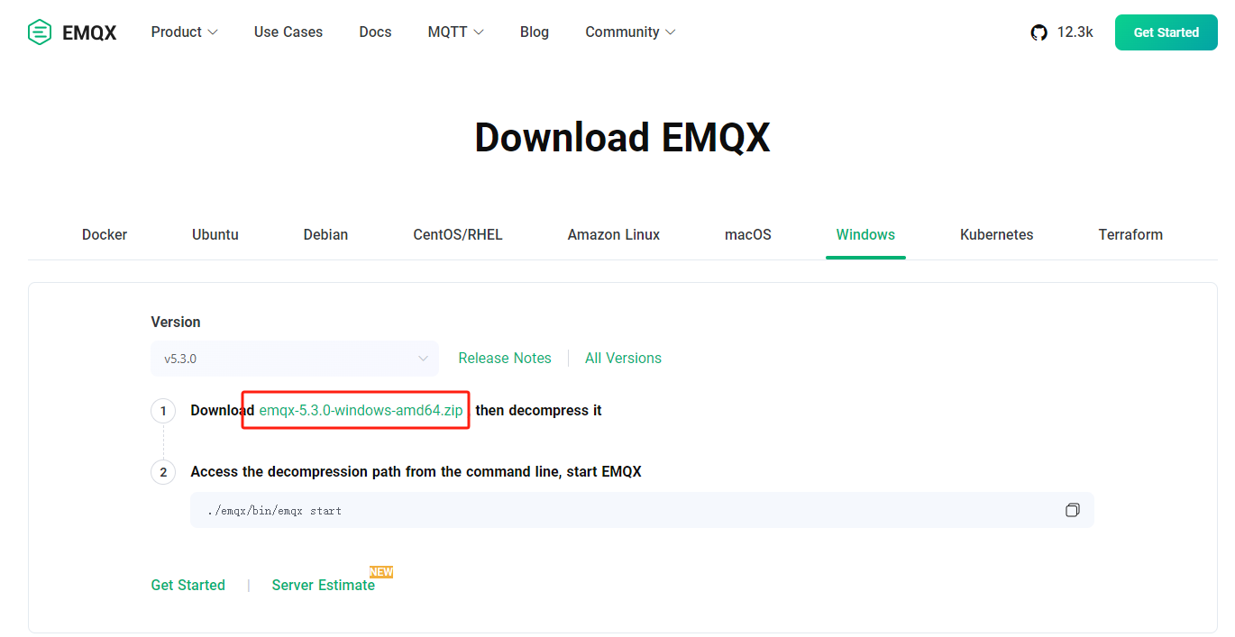Select the Windows tab
This screenshot has width=1235, height=637.
pos(865,234)
